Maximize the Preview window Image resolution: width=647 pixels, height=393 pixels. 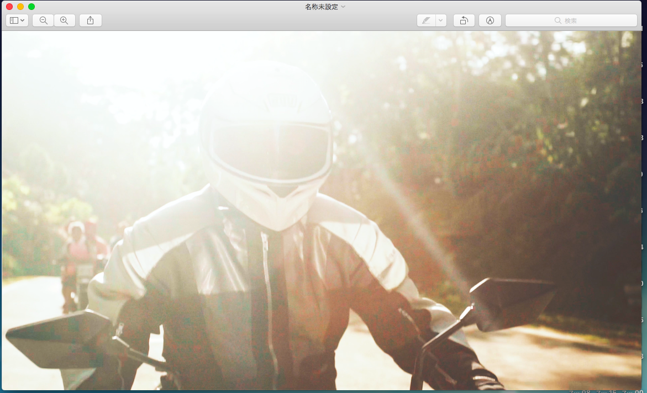pyautogui.click(x=31, y=7)
